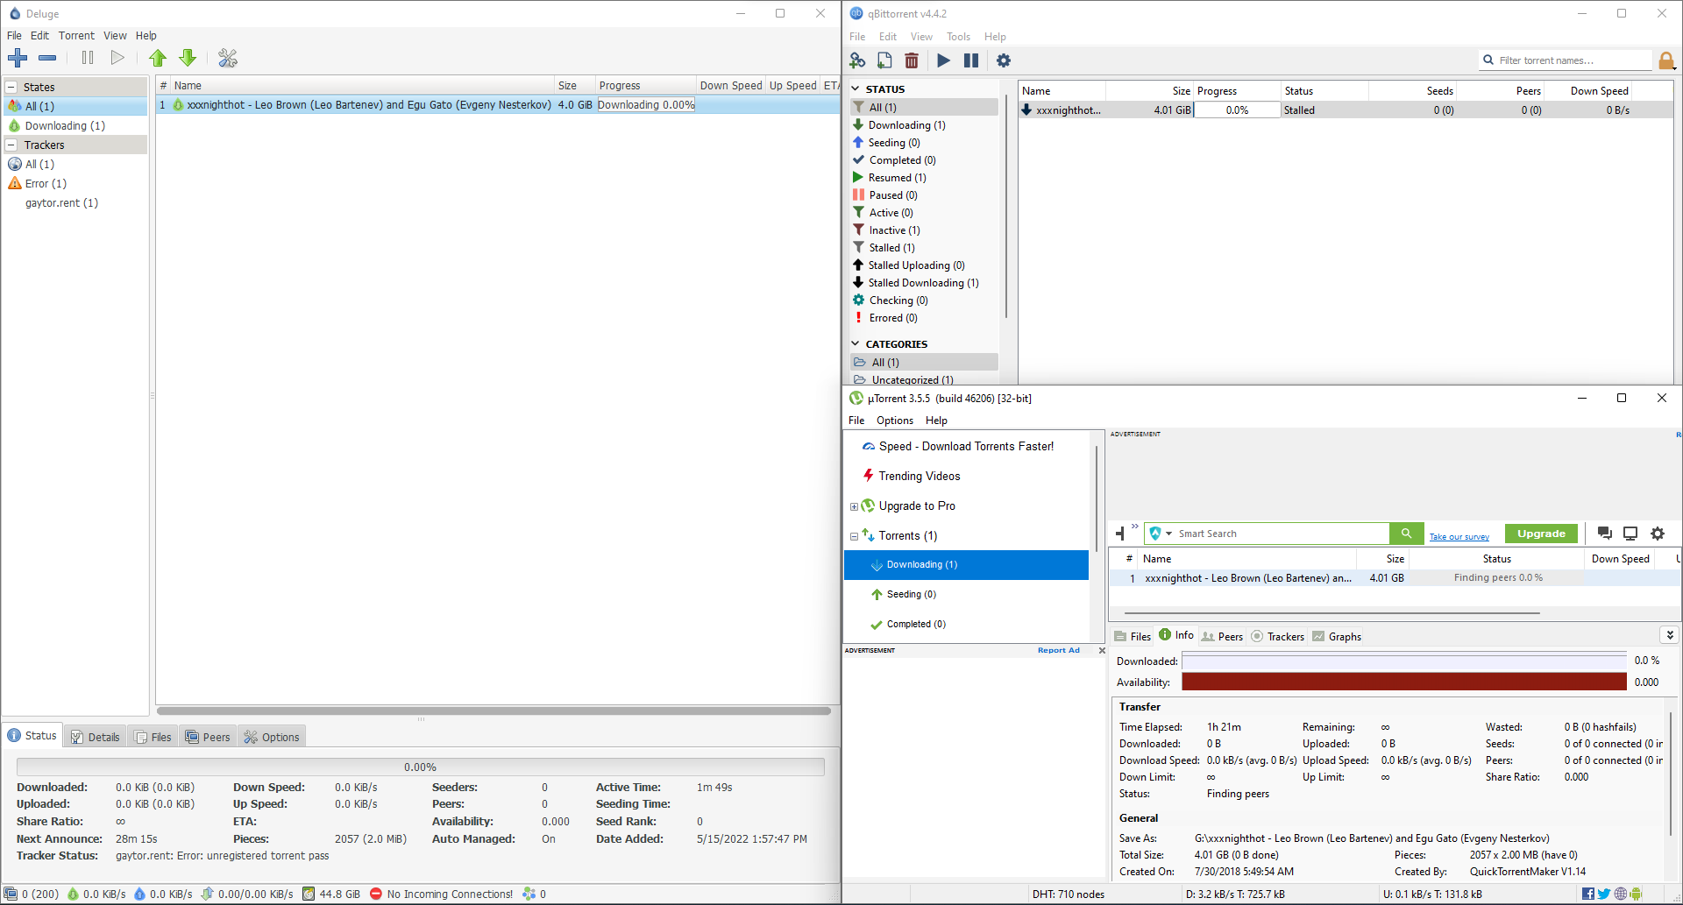Click the green µTorrent search button

[x=1406, y=534]
